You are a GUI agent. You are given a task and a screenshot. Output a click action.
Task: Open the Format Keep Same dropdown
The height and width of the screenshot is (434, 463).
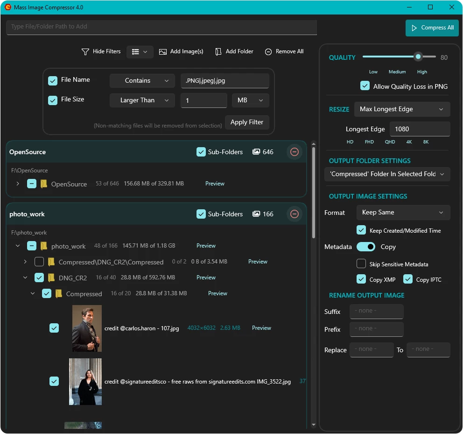(403, 213)
